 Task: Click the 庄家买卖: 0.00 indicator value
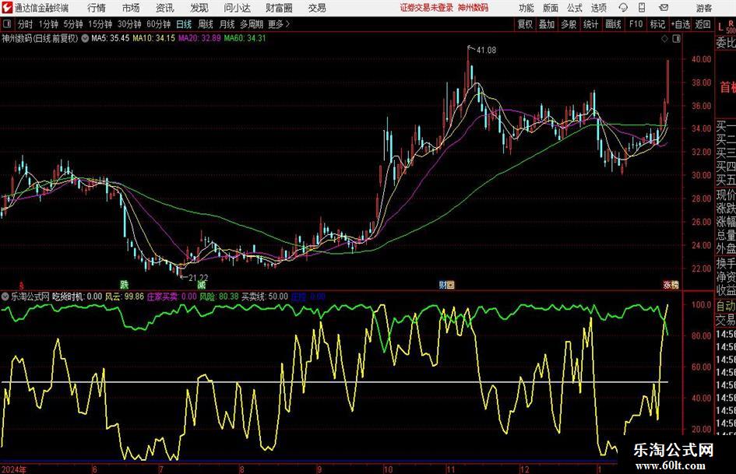coord(172,297)
